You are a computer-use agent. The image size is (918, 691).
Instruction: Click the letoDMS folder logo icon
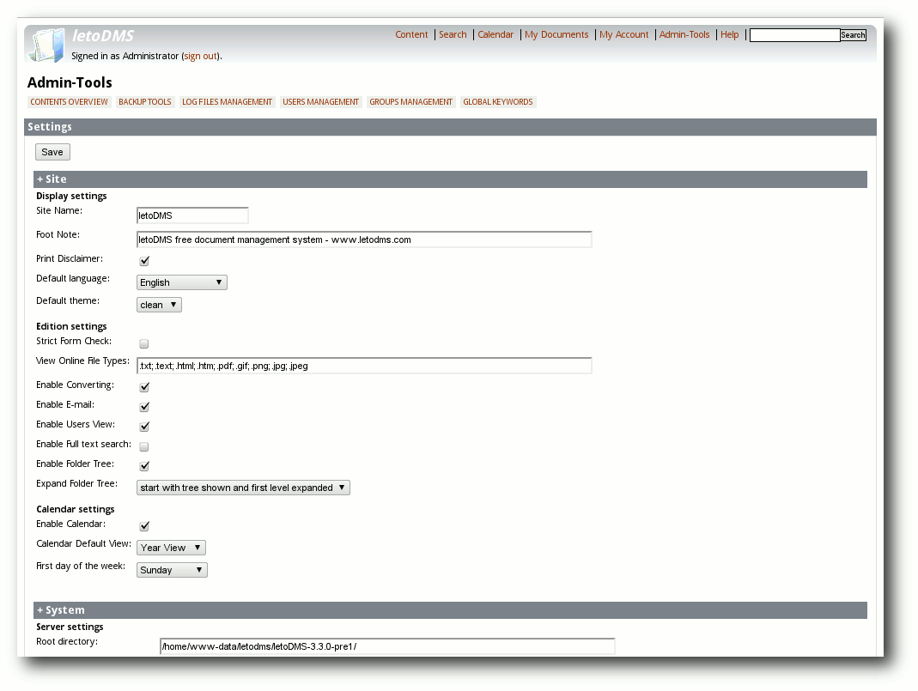click(47, 45)
